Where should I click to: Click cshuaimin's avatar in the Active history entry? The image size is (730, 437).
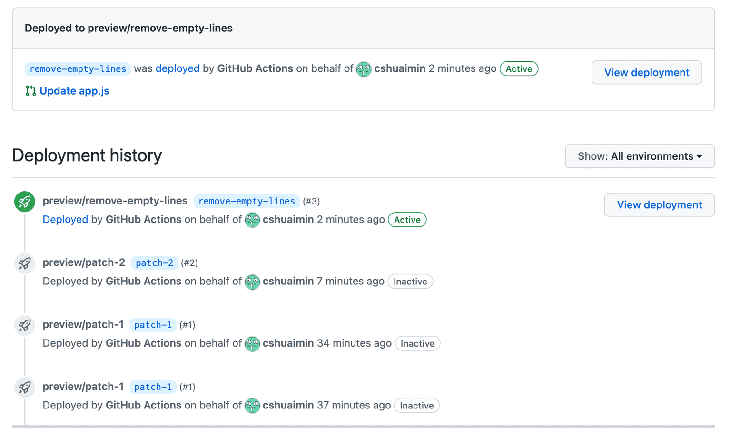pos(252,220)
